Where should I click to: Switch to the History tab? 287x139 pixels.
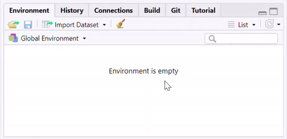pyautogui.click(x=72, y=10)
